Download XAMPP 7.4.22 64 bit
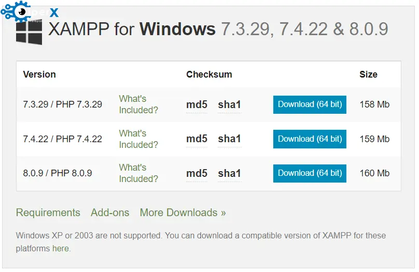Image resolution: width=419 pixels, height=272 pixels. coord(310,139)
